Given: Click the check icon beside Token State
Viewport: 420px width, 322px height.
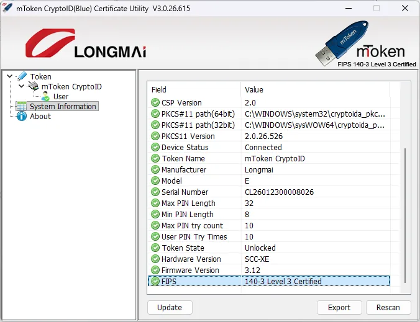Looking at the screenshot, I should click(x=155, y=248).
